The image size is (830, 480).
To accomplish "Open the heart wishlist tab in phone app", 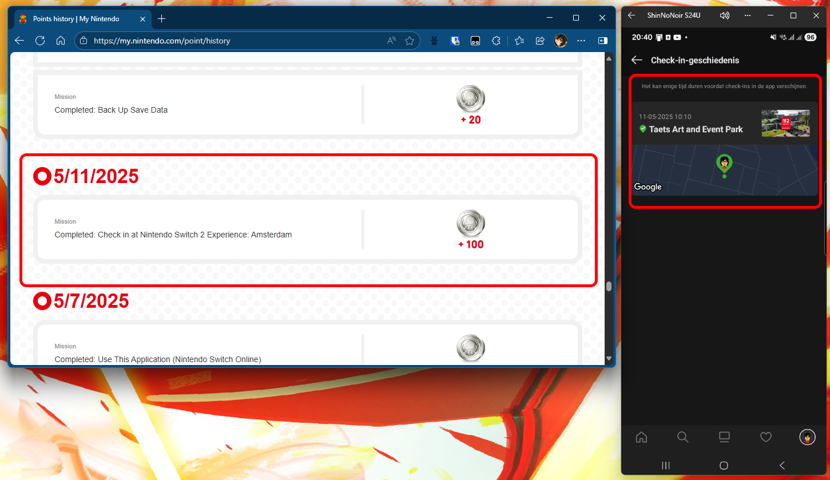I will 766,437.
